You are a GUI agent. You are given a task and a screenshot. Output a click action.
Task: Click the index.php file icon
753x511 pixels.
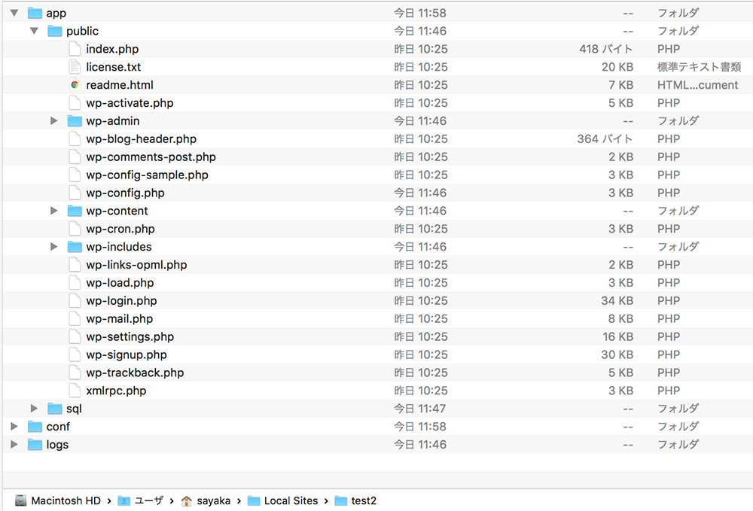(x=75, y=49)
